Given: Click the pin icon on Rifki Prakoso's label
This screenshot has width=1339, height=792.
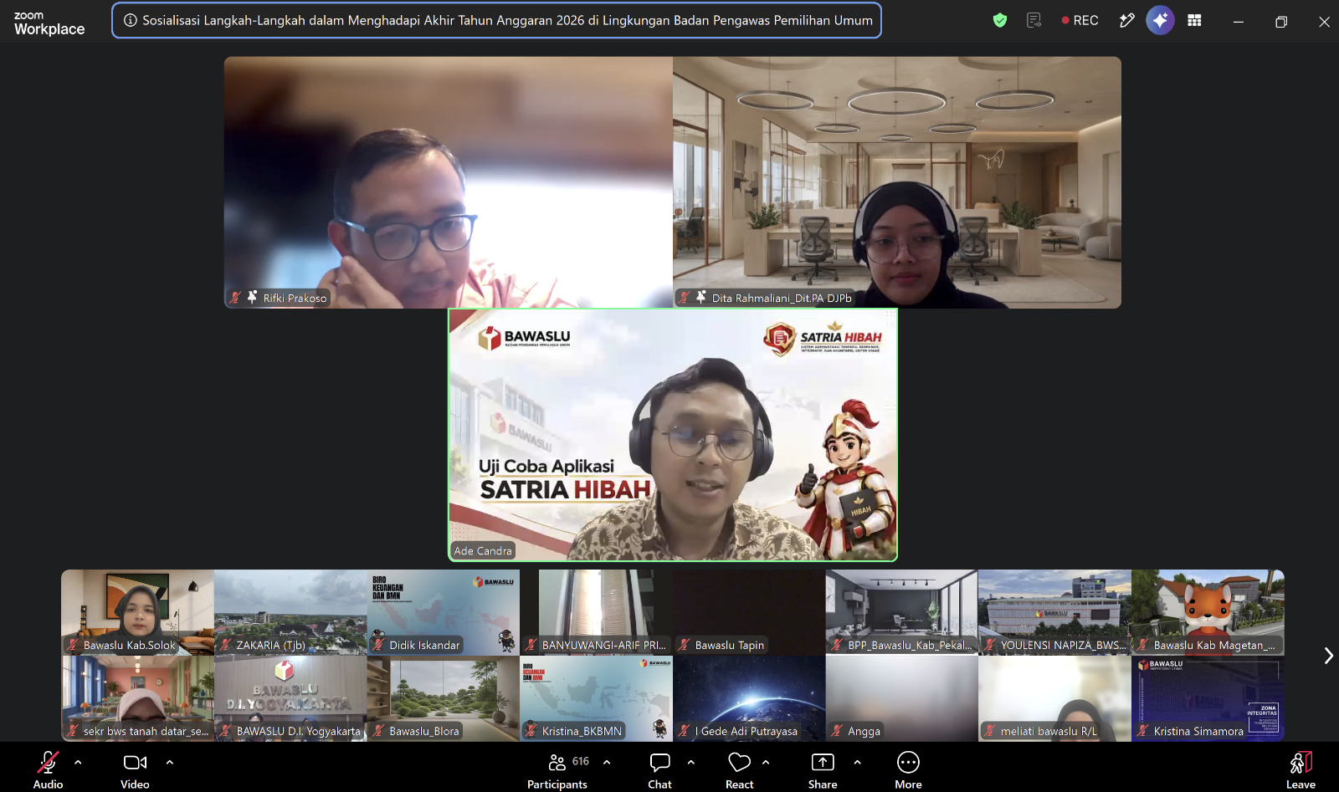Looking at the screenshot, I should pyautogui.click(x=252, y=297).
